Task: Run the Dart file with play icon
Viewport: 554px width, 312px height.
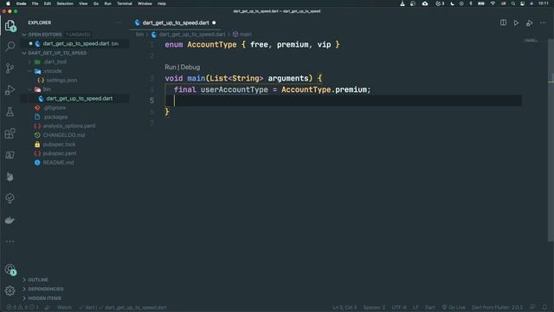Action: 516,23
